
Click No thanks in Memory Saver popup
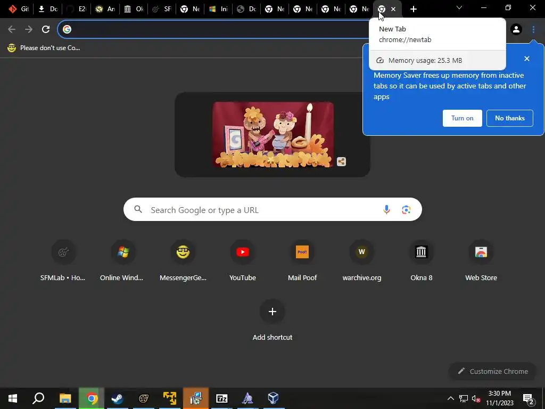509,118
